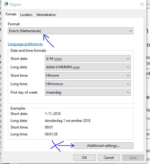Open the Short time HH:mm dropdown

(x=88, y=76)
